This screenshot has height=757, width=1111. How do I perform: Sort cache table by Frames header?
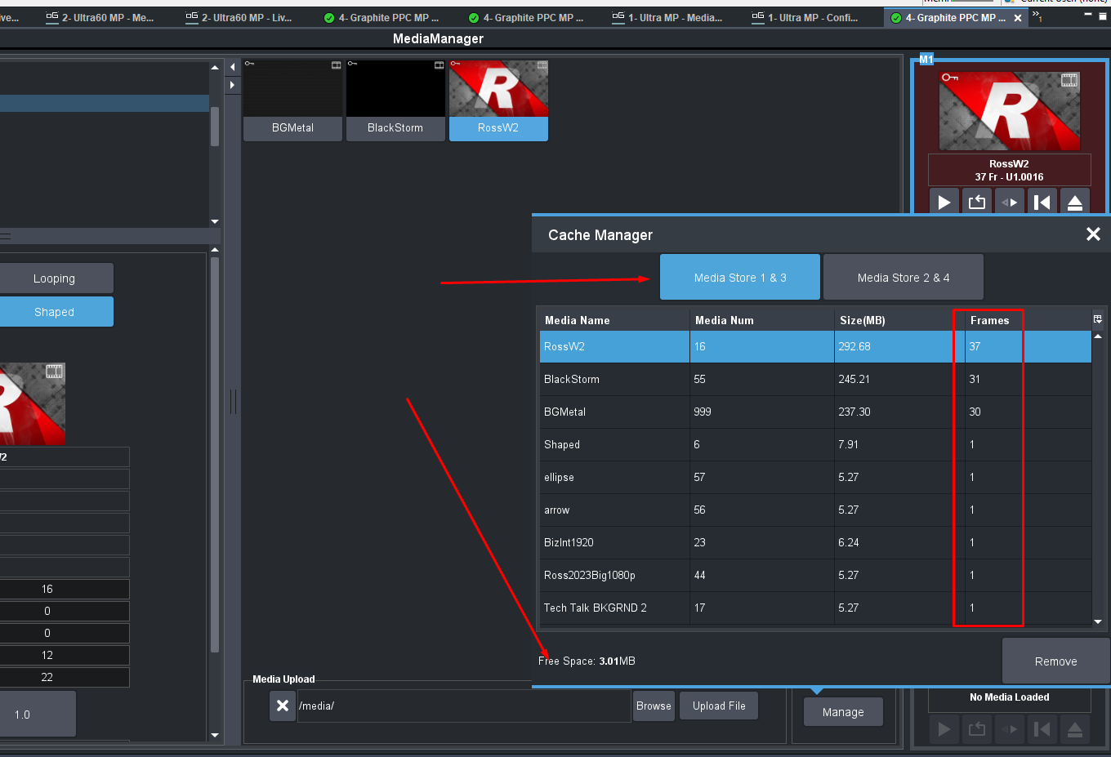click(1028, 320)
